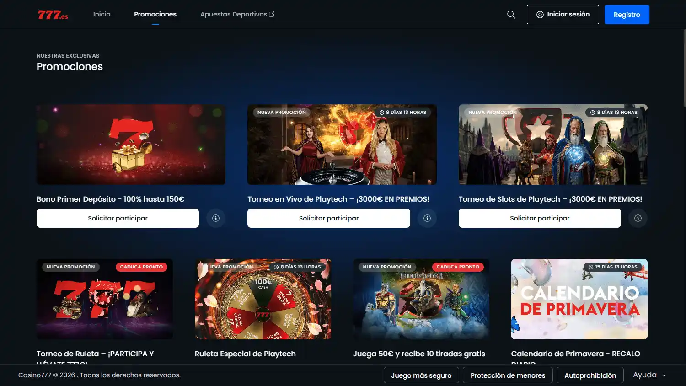Open the Ruleta Especial de Playtech wheel image
The width and height of the screenshot is (686, 386).
pyautogui.click(x=263, y=299)
